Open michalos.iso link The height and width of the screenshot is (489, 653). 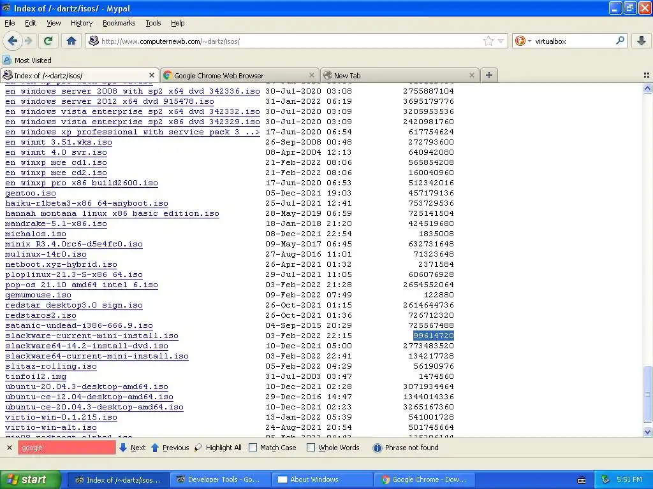point(36,234)
